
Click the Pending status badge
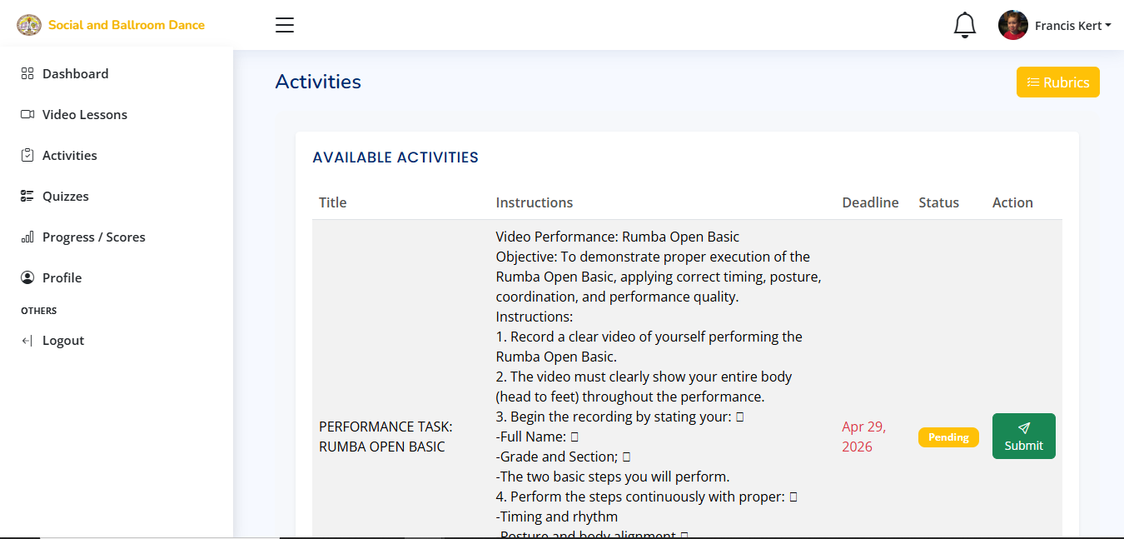[948, 437]
